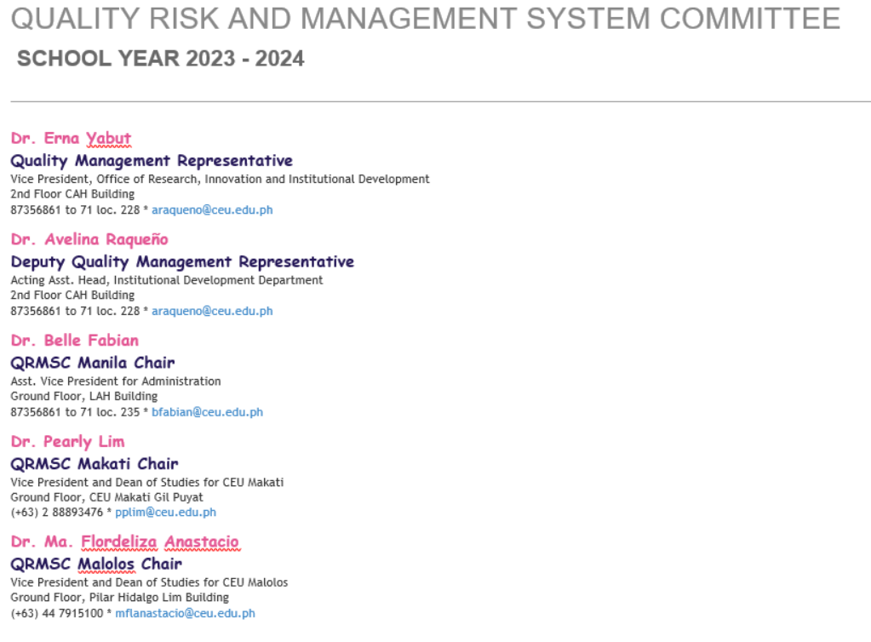
Task: Click the name "Dr. Belle Fabian"
Action: [74, 341]
